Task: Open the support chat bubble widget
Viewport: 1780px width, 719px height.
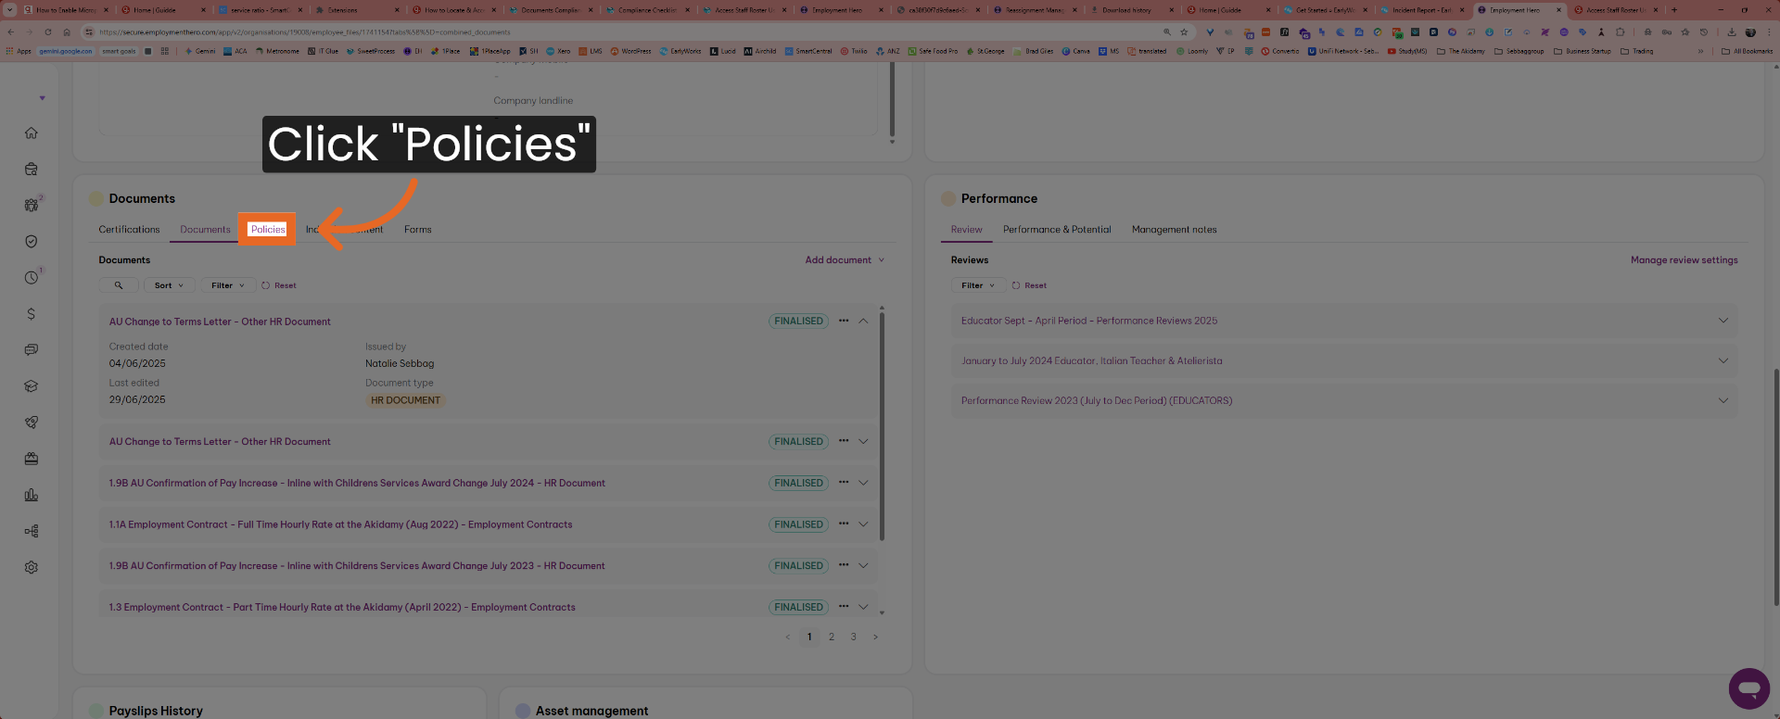Action: pos(1748,688)
